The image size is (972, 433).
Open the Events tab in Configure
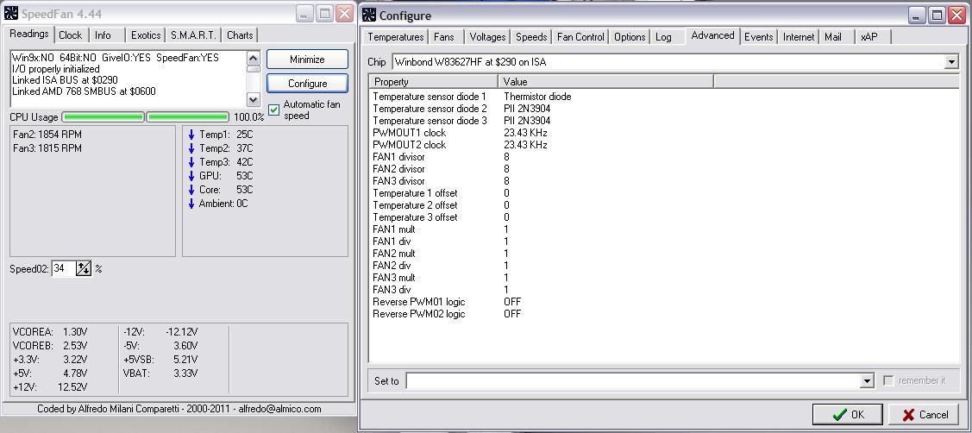pos(759,37)
